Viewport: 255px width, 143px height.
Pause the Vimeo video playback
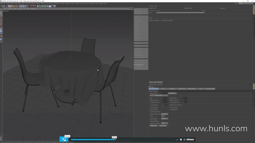[64, 139]
